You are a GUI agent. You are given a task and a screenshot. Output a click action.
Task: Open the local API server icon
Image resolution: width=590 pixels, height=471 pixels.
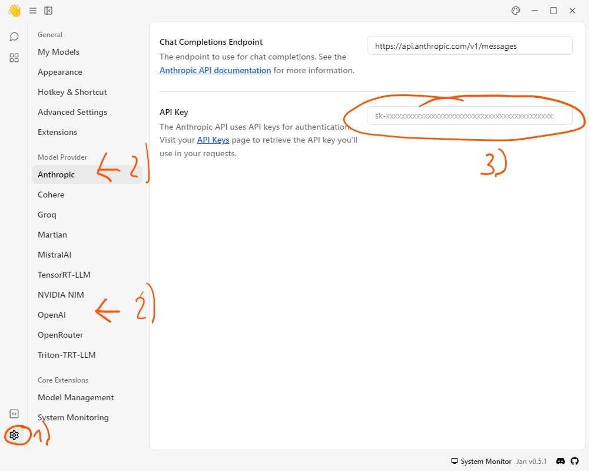pos(14,414)
